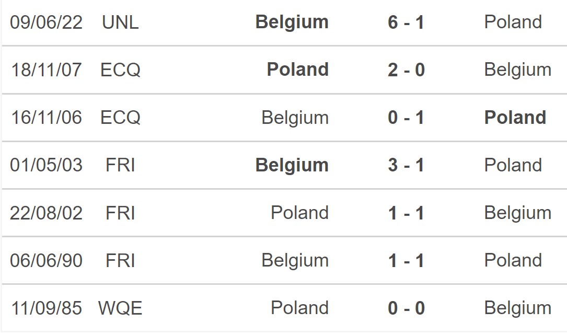Click the ECQ label in 18/11/07 row
Image resolution: width=567 pixels, height=335 pixels.
tap(120, 70)
